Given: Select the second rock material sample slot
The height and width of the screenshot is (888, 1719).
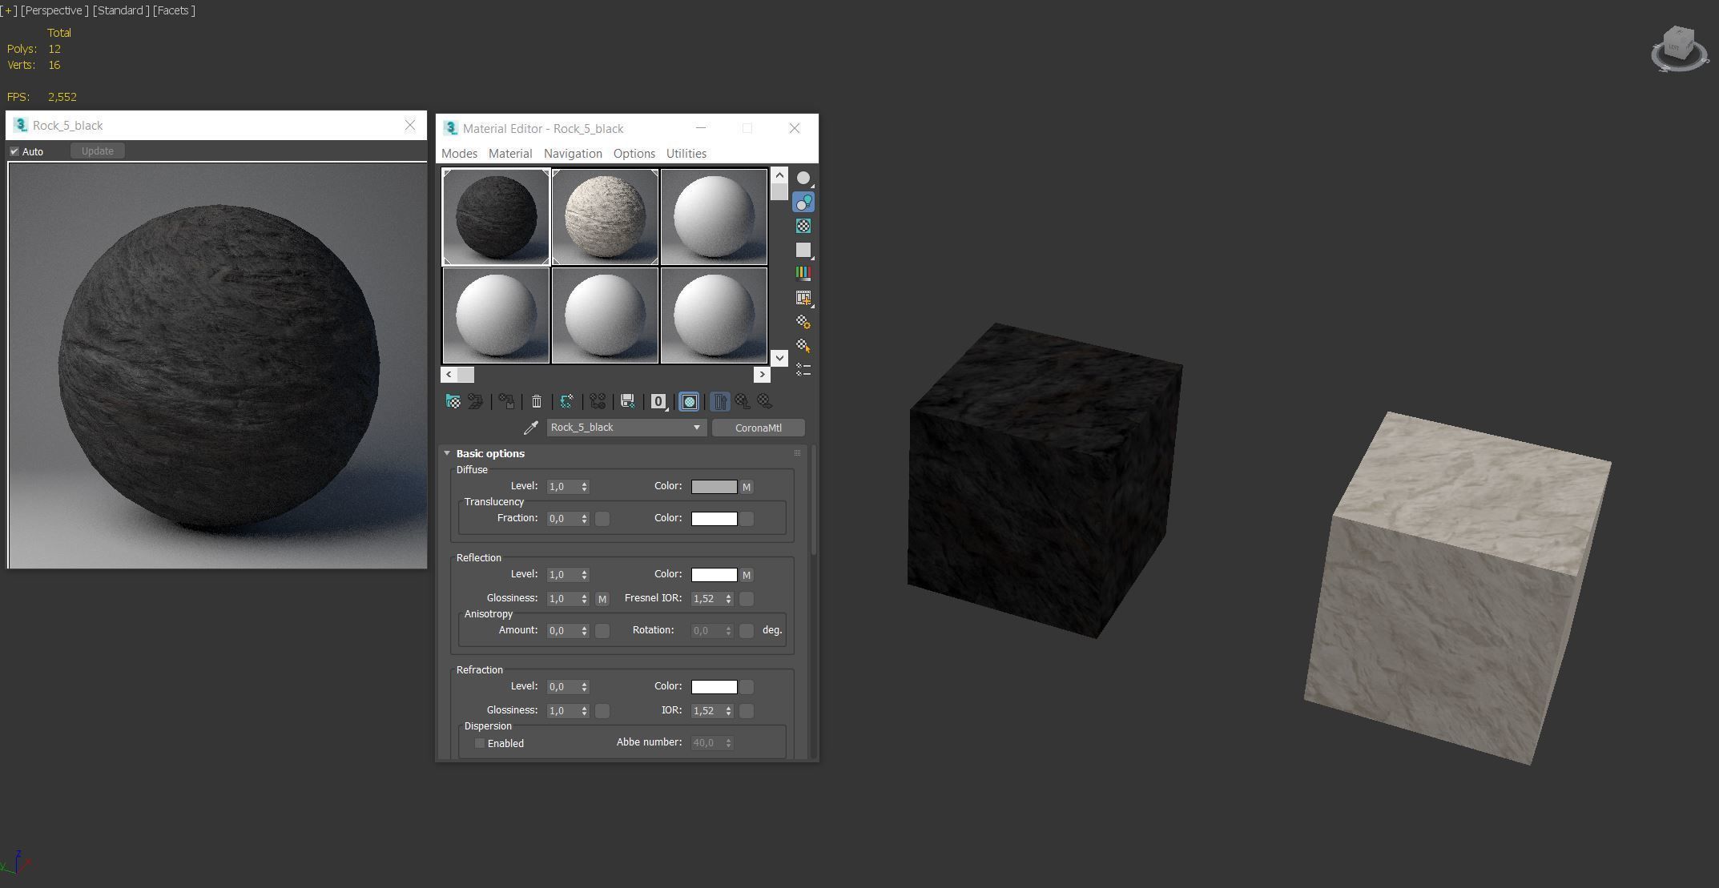Looking at the screenshot, I should [605, 216].
